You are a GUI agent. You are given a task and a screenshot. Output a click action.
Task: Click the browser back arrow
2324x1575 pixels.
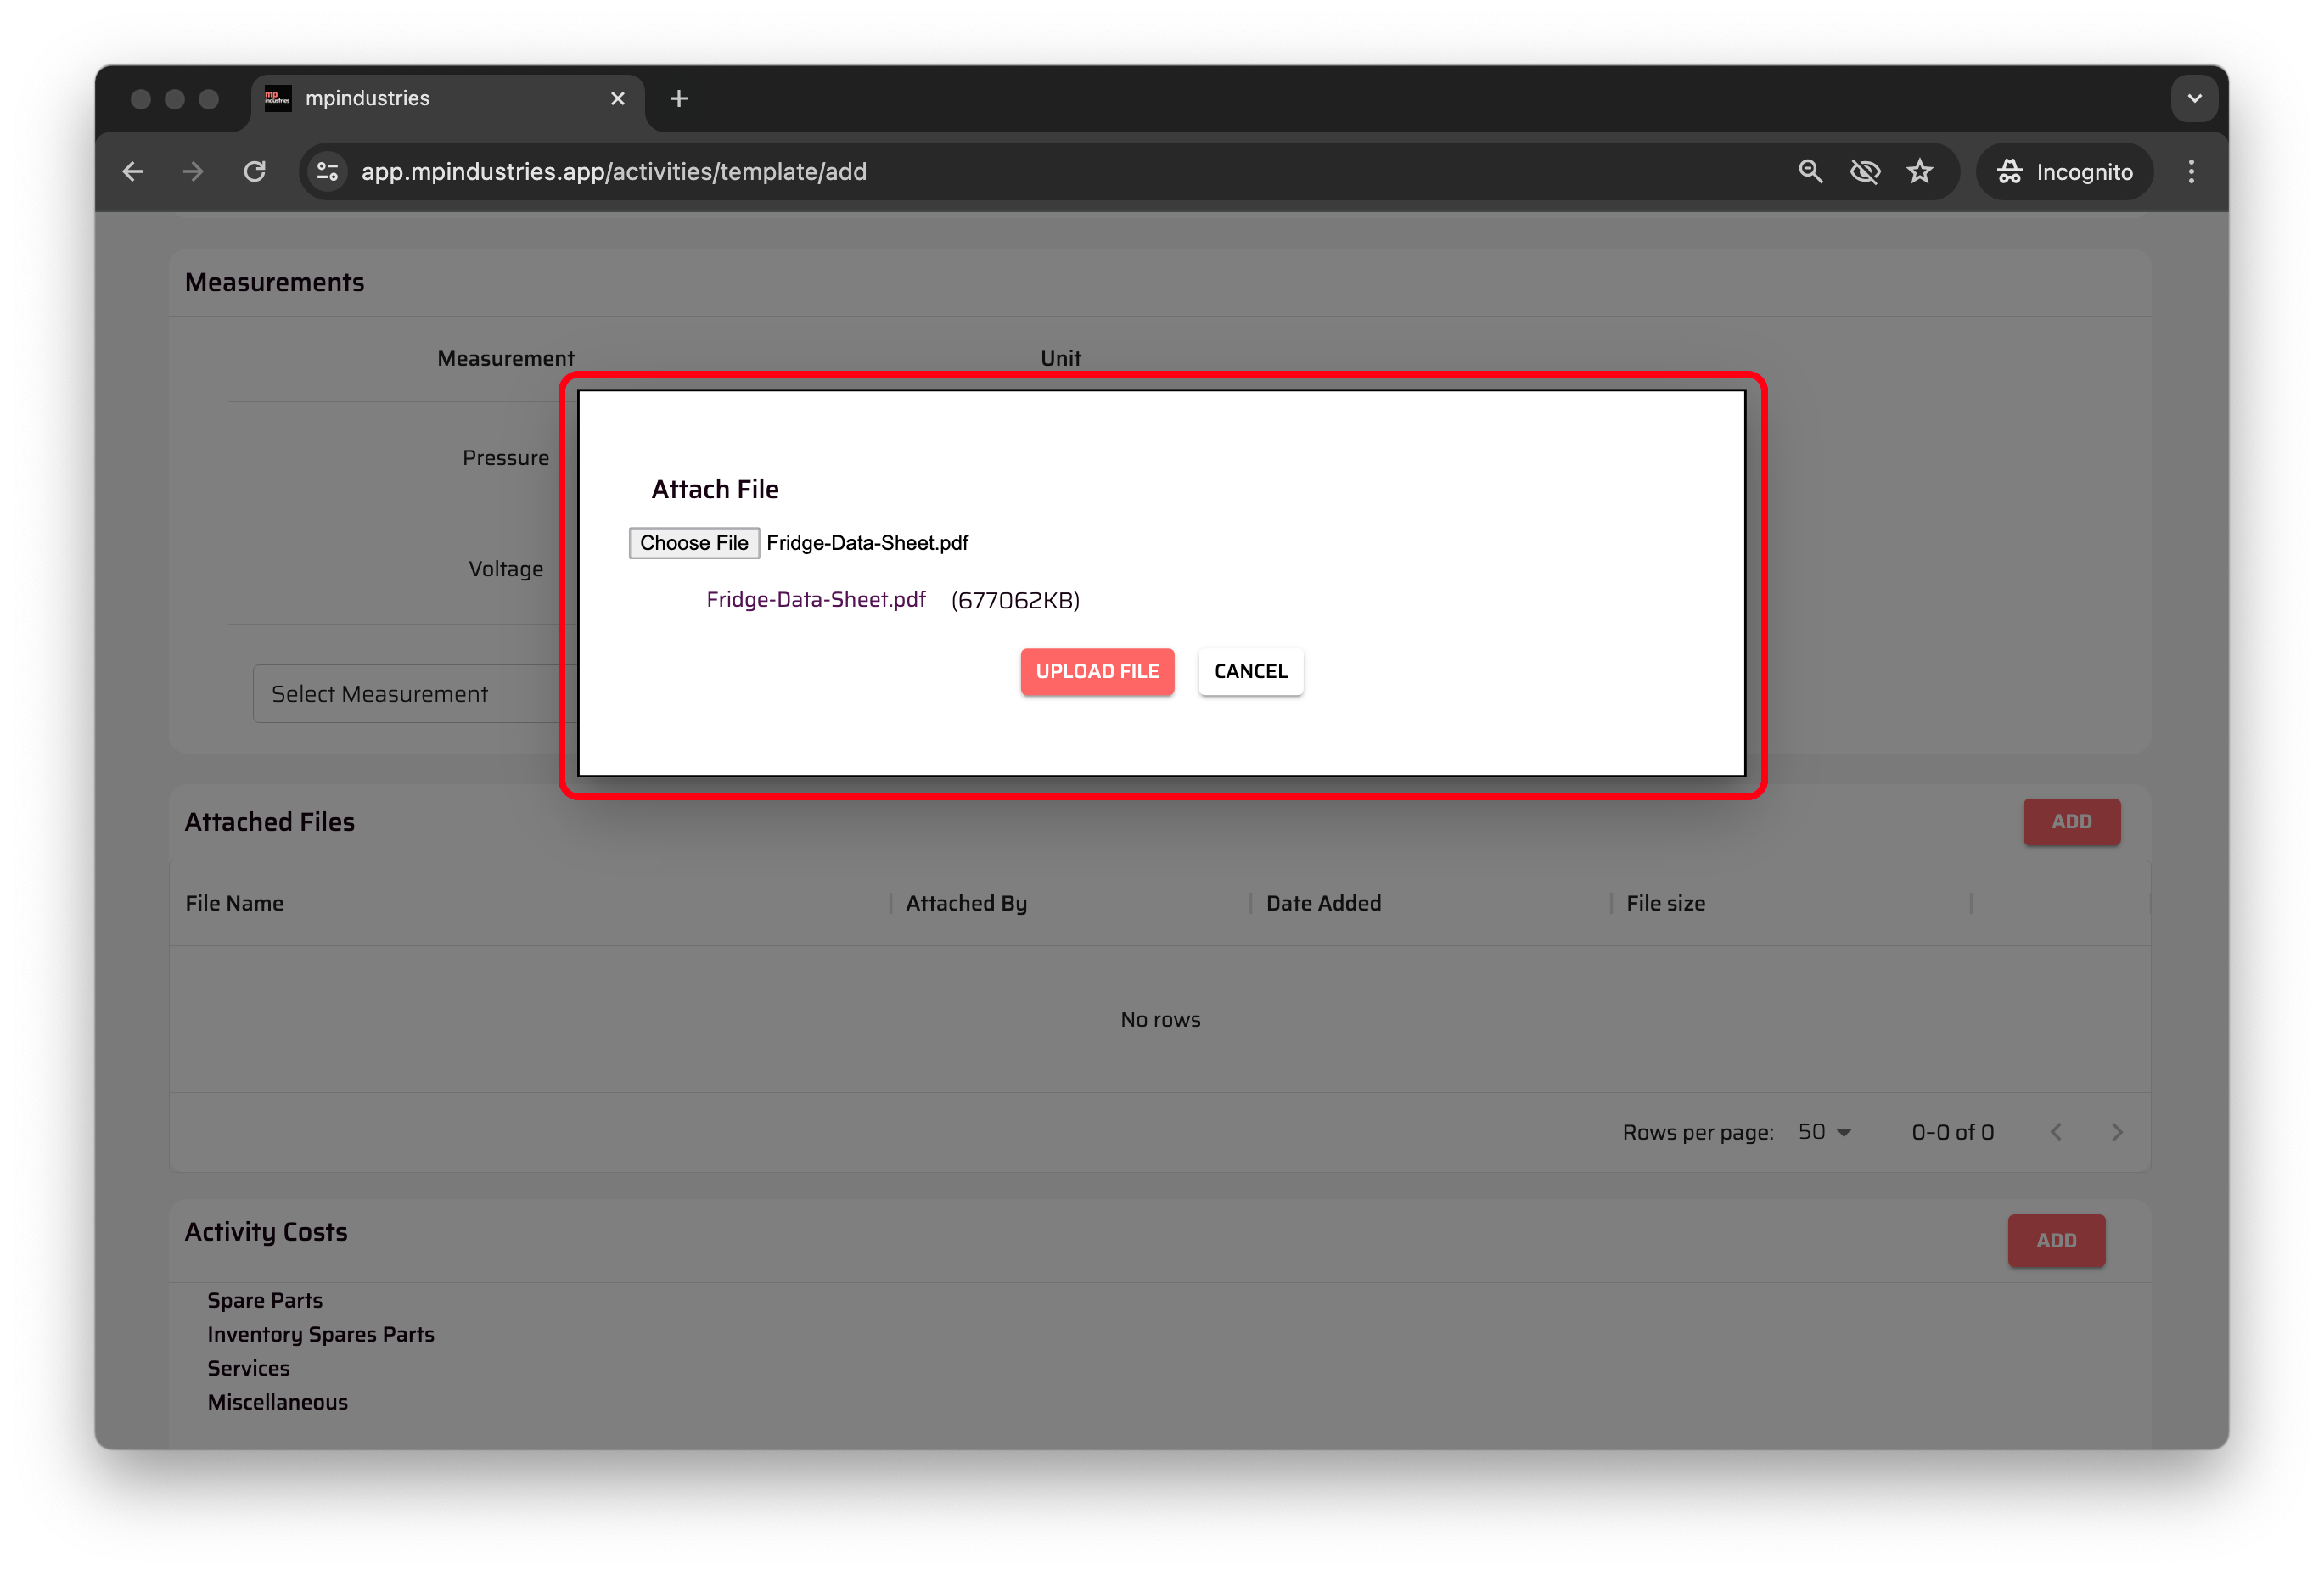tap(133, 172)
